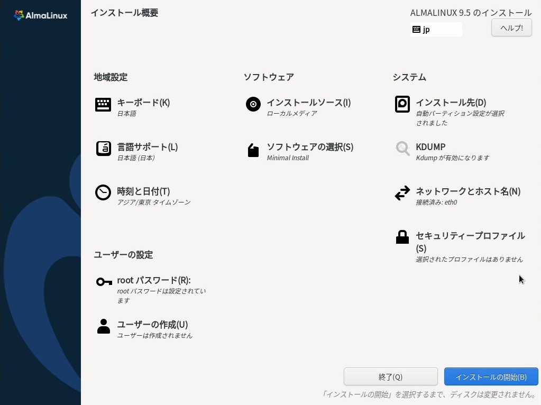
Task: Click the padlock icon for セキュリティープロファイル
Action: click(402, 237)
